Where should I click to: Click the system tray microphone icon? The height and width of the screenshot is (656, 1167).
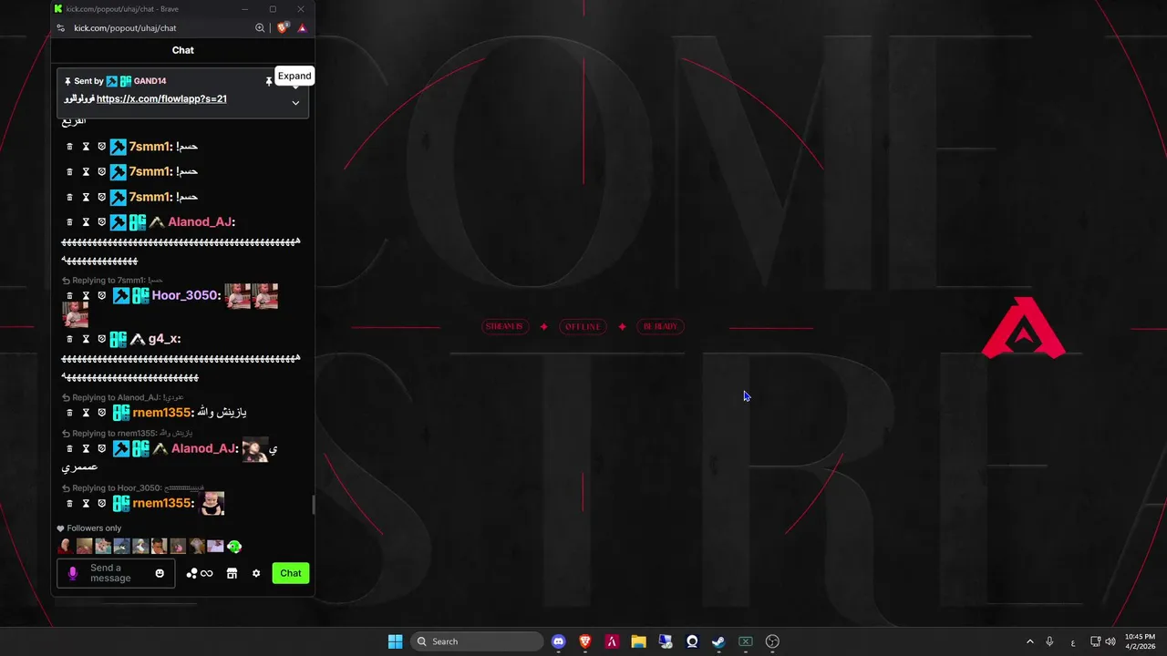point(1049,641)
